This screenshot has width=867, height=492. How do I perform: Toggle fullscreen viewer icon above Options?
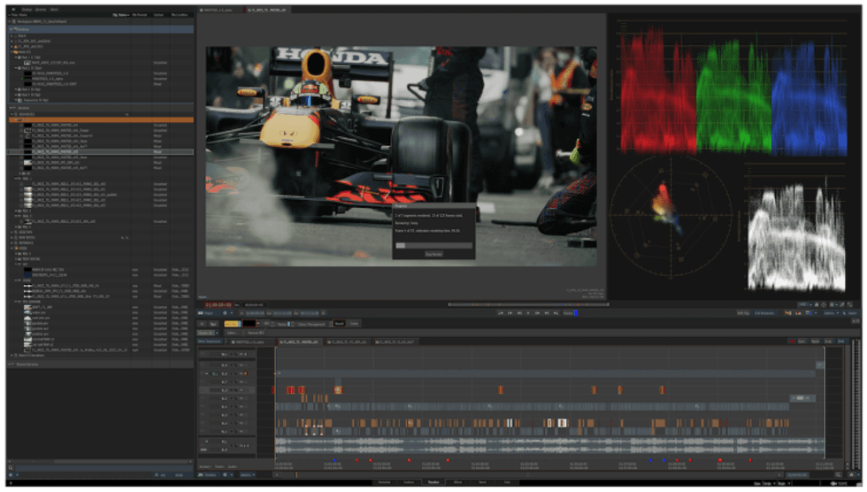850,304
